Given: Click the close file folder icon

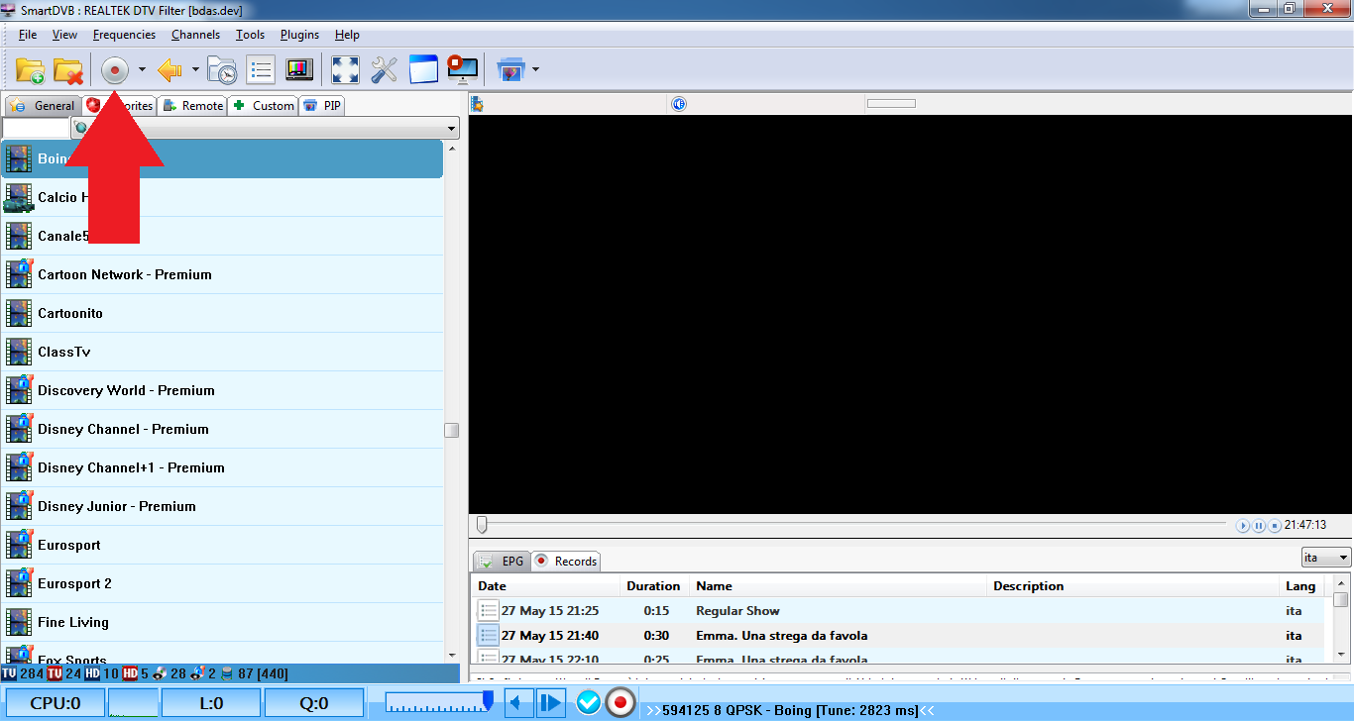Looking at the screenshot, I should [x=67, y=70].
